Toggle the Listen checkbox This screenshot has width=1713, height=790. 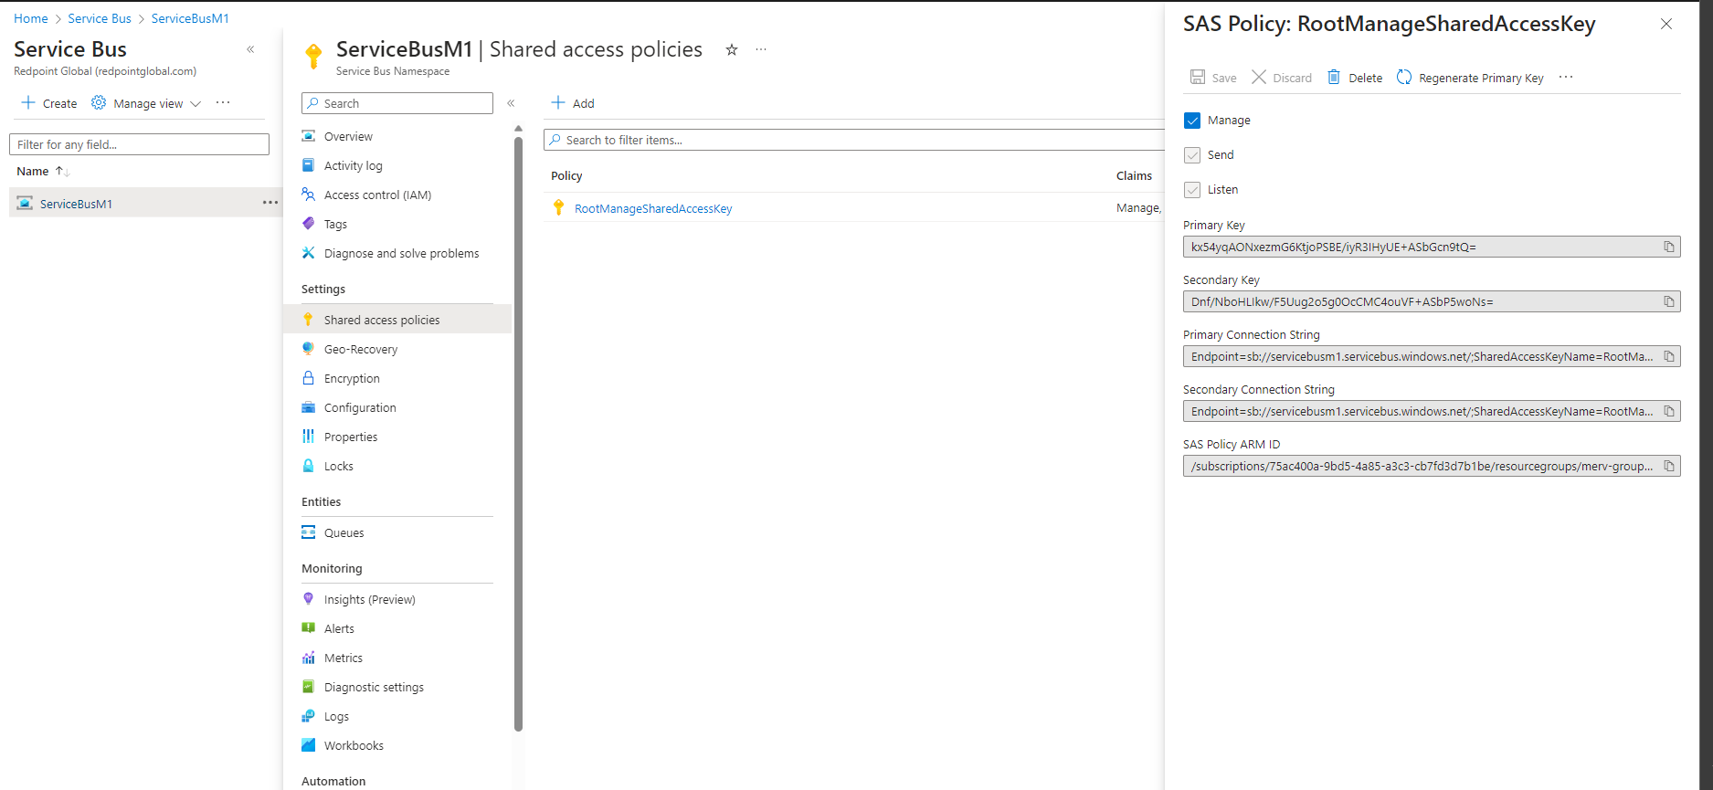(x=1192, y=190)
